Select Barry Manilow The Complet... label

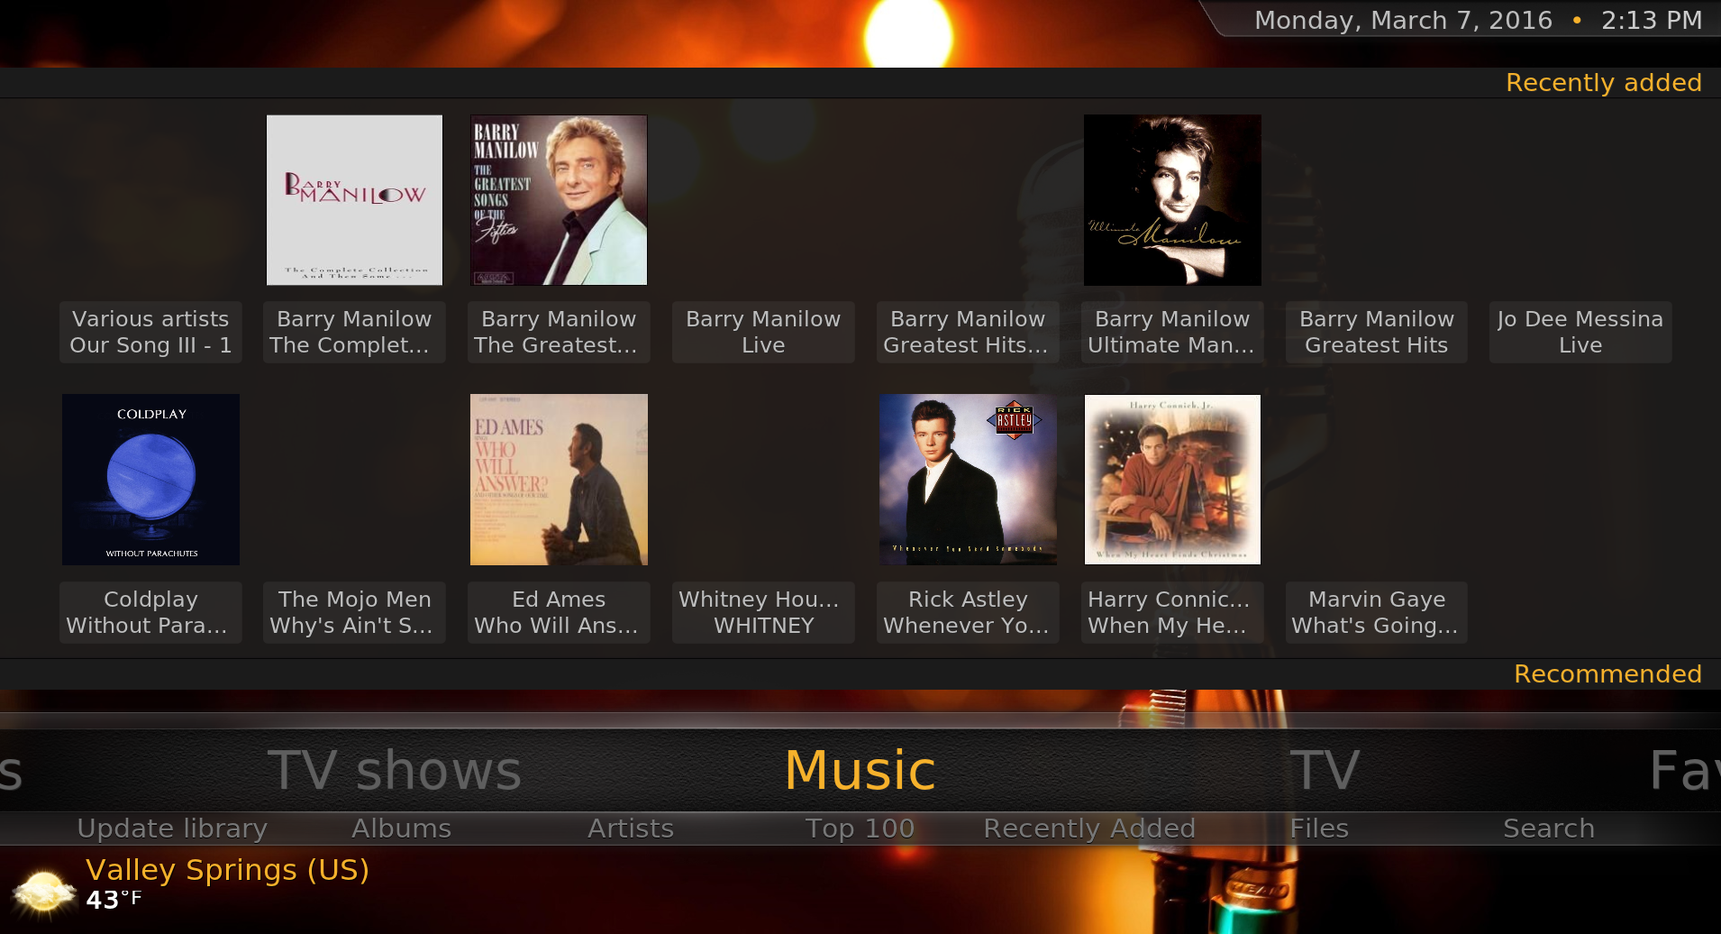(354, 332)
